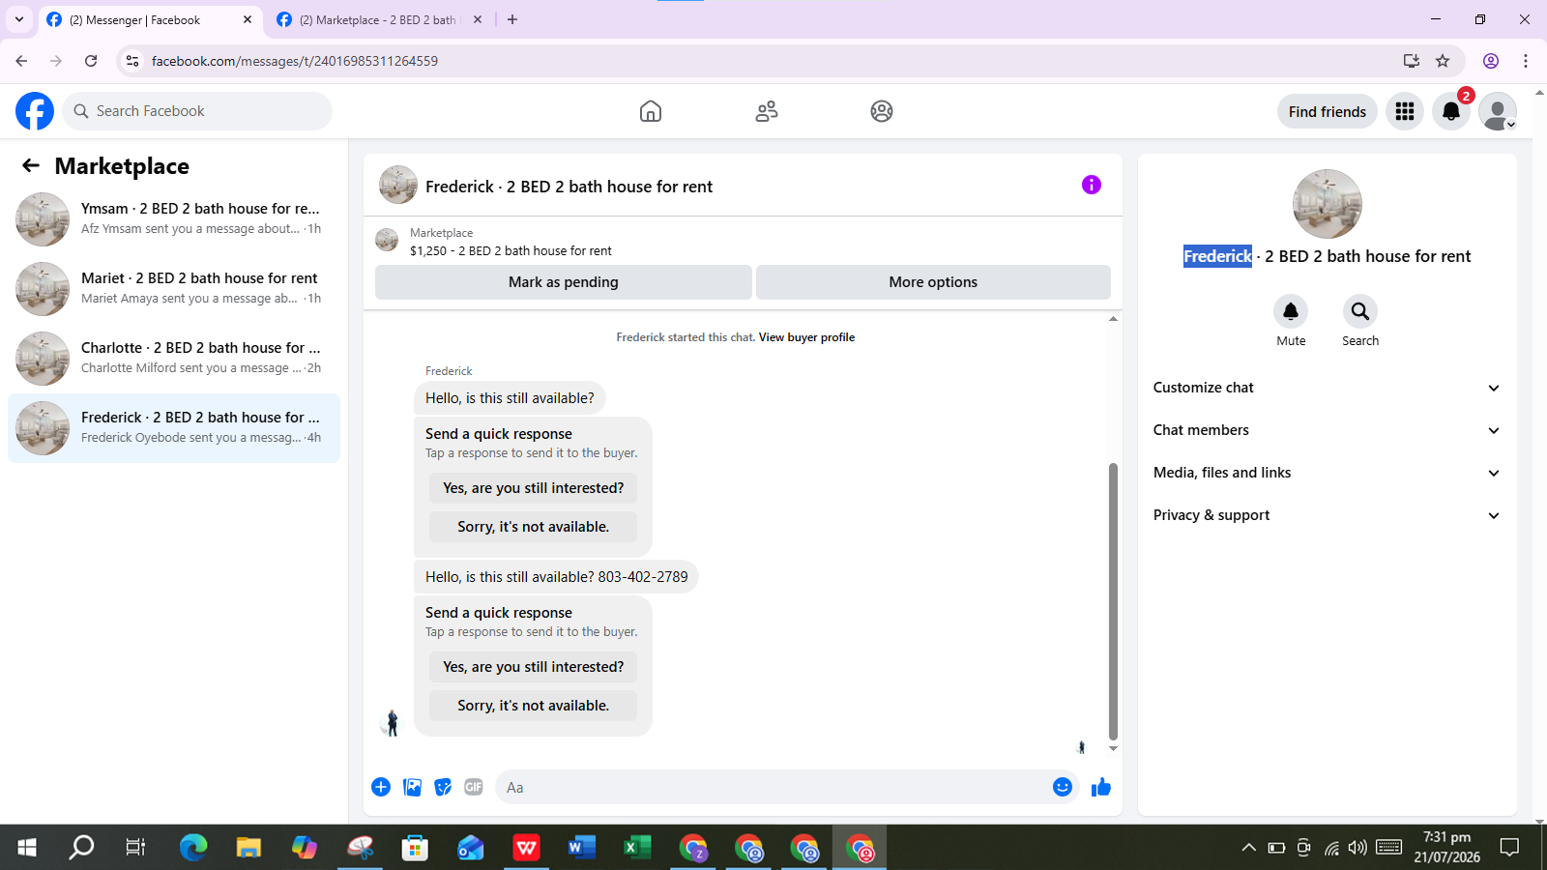1547x870 pixels.
Task: Open Excel from the taskbar
Action: [637, 848]
